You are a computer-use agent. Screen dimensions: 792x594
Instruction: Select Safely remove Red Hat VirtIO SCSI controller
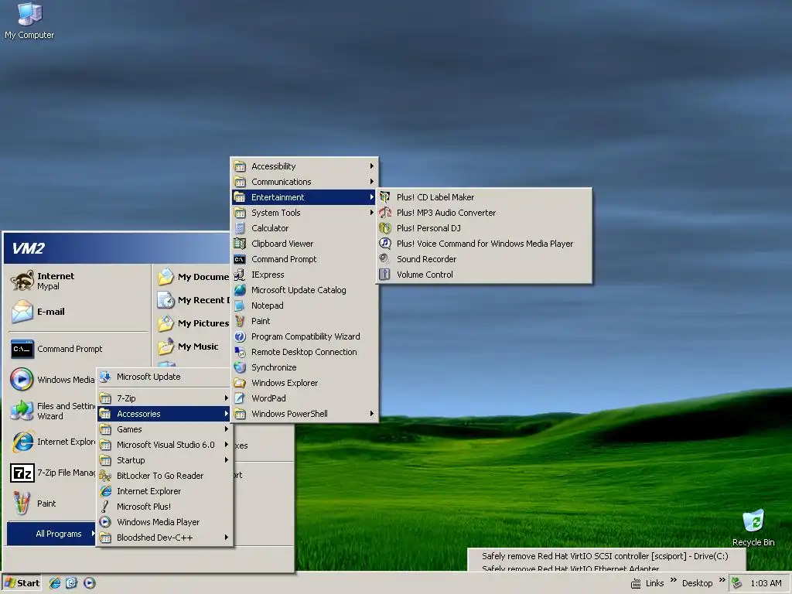click(x=605, y=556)
